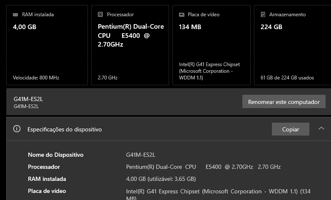Screen dimensions: 331x200
Task: Click the Velocidade: 800 MHz text
Action: [x=36, y=78]
